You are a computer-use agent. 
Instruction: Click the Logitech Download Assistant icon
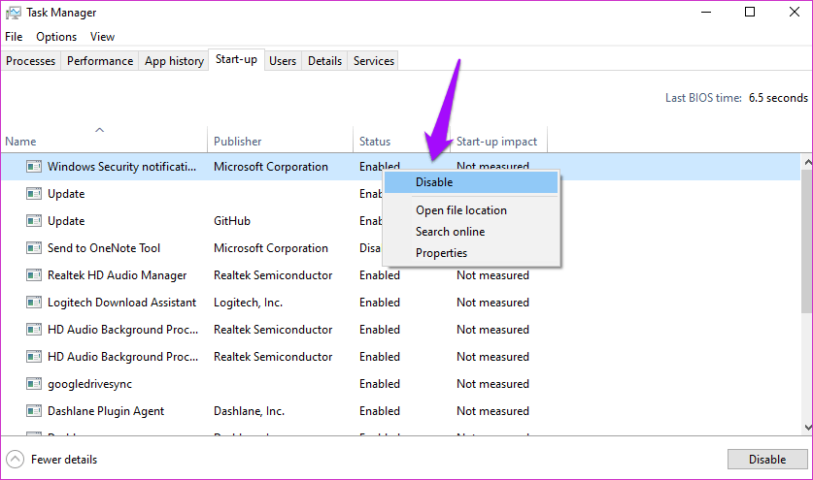[34, 303]
